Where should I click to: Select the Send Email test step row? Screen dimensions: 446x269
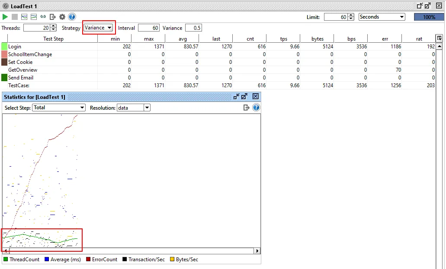(218, 78)
